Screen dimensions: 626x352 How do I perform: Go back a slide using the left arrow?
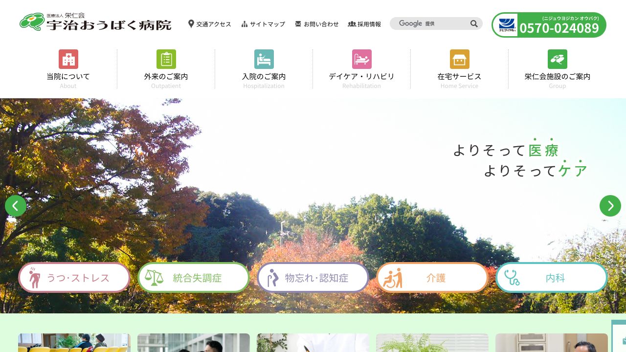(x=16, y=206)
